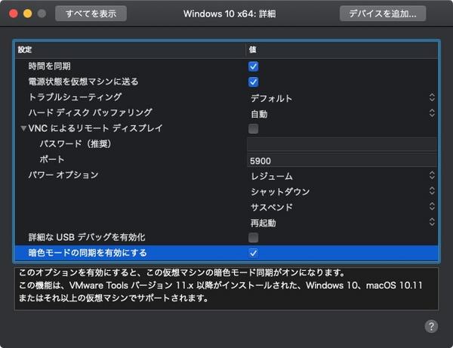This screenshot has width=453, height=348.
Task: Close the window with red button
Action: (x=14, y=14)
